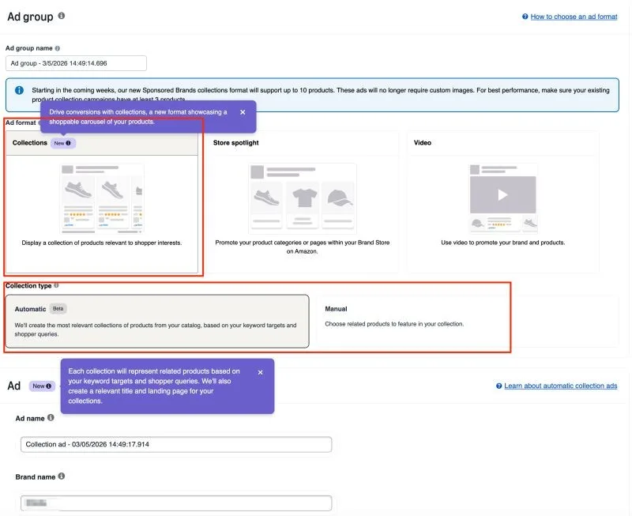632x516 pixels.
Task: Click the info icon beside Brand name
Action: click(62, 476)
